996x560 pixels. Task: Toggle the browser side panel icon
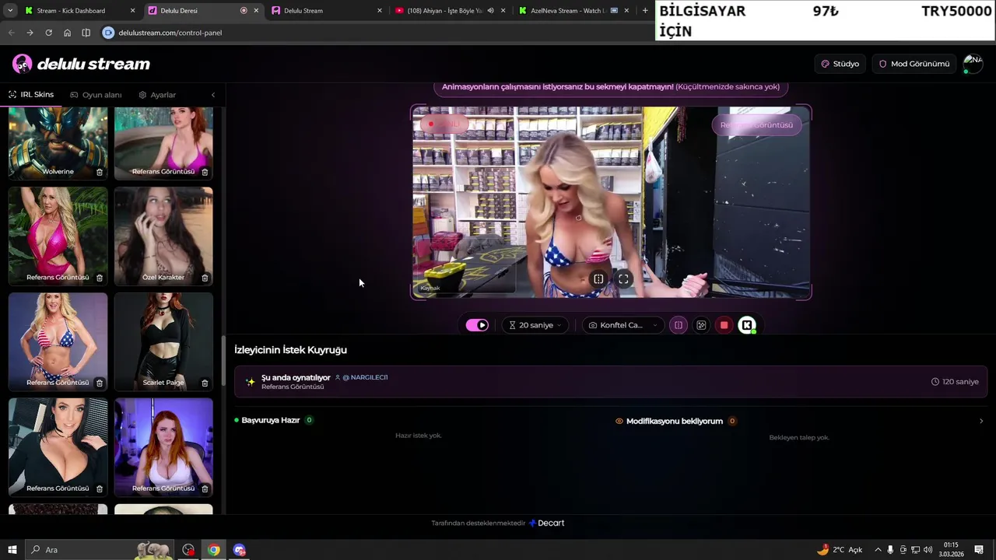pyautogui.click(x=86, y=33)
